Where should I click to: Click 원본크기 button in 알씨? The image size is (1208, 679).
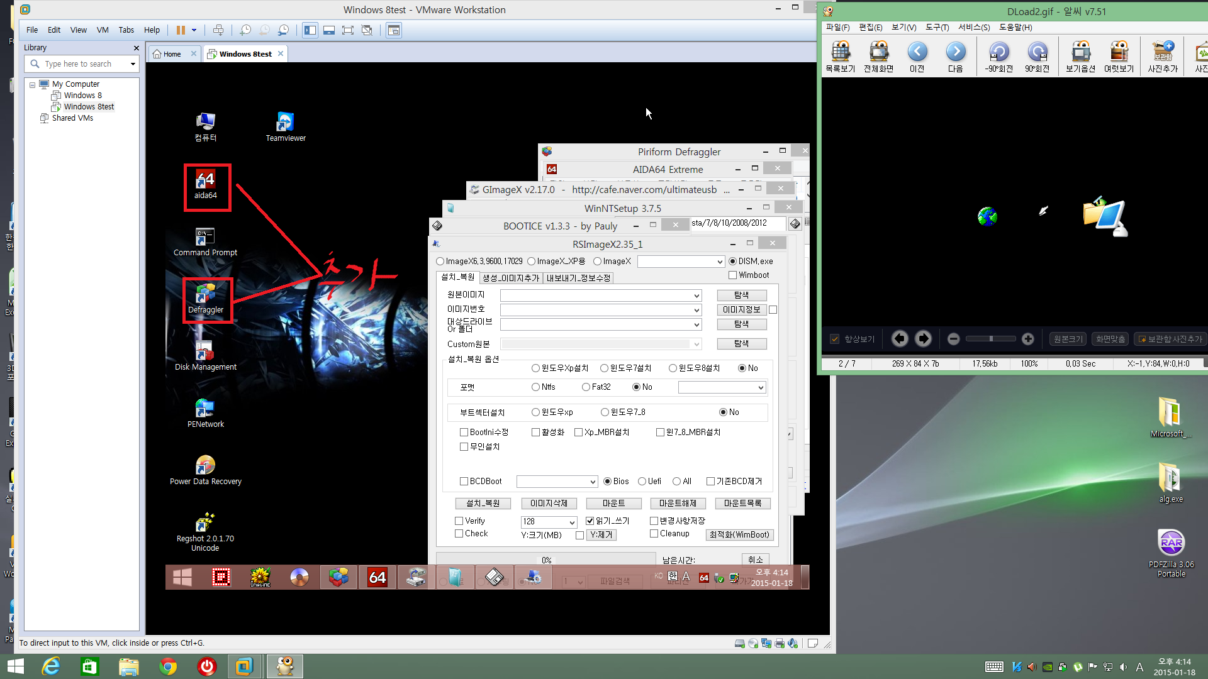point(1068,339)
